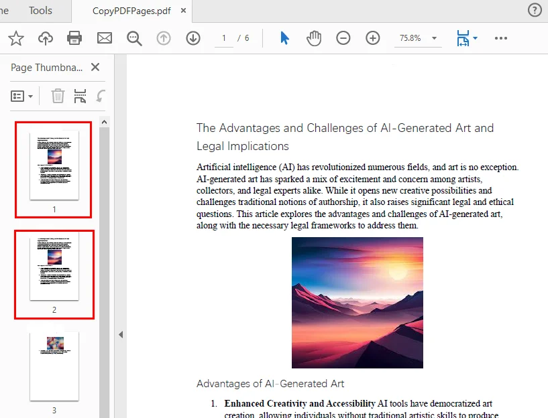Screen dimensions: 548x418
Task: Switch to the Tools tab
Action: pyautogui.click(x=41, y=10)
